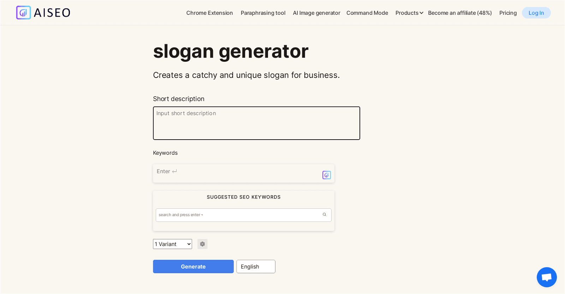Viewport: 565px width, 294px height.
Task: Open the chat support bubble
Action: pyautogui.click(x=546, y=277)
